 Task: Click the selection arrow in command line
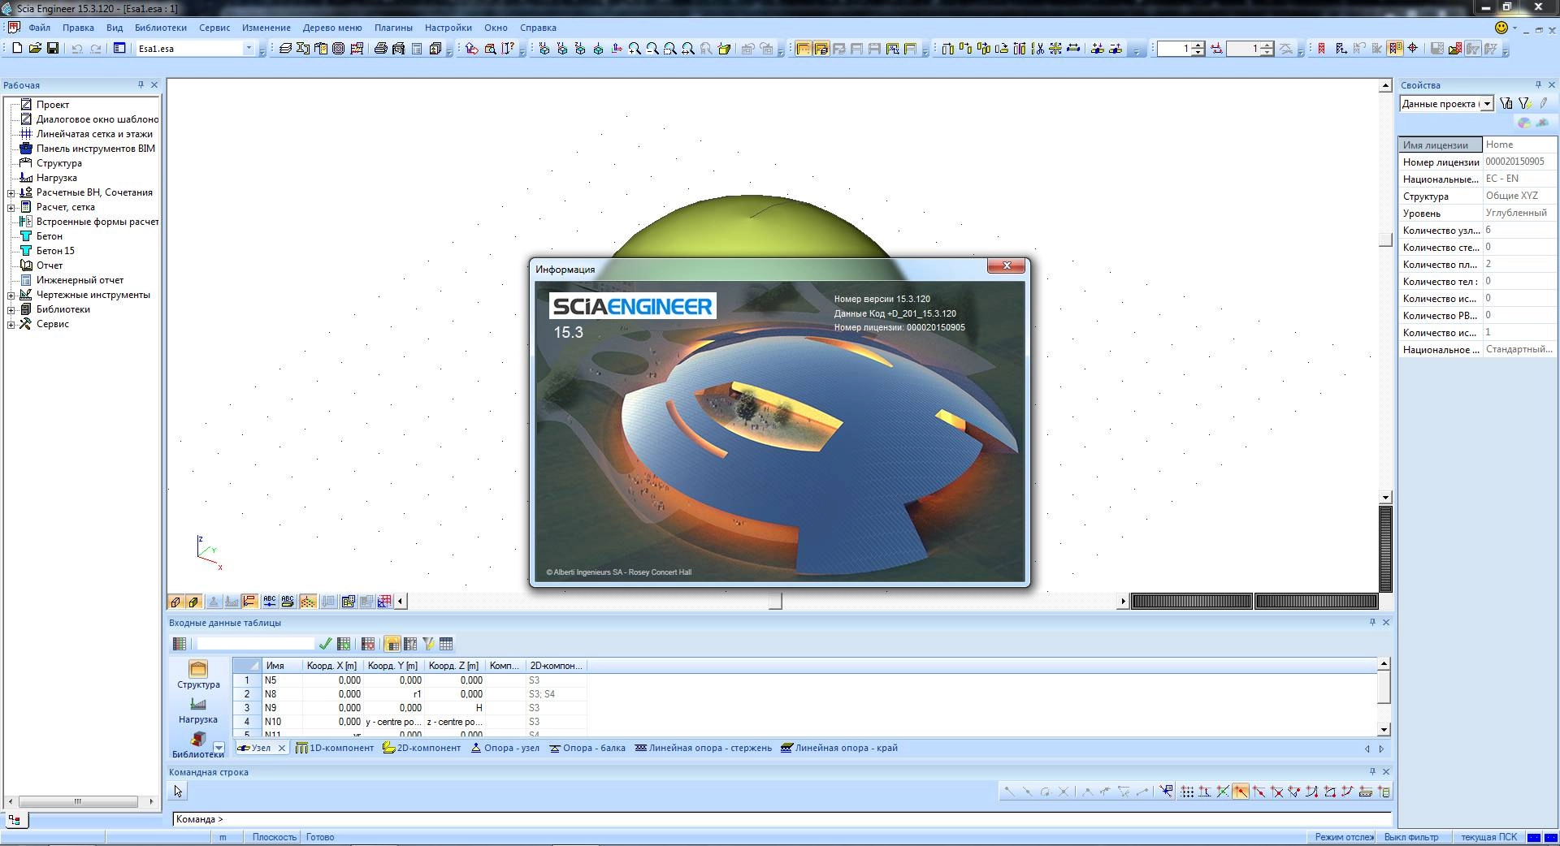(178, 792)
